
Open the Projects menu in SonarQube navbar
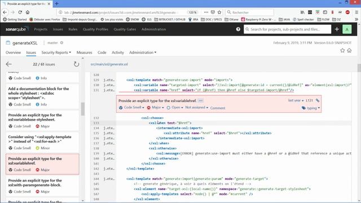click(41, 29)
